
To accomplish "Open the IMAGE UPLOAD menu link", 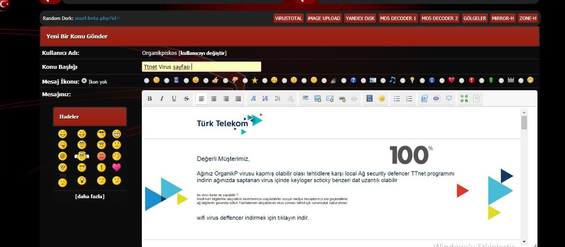I will tap(324, 18).
